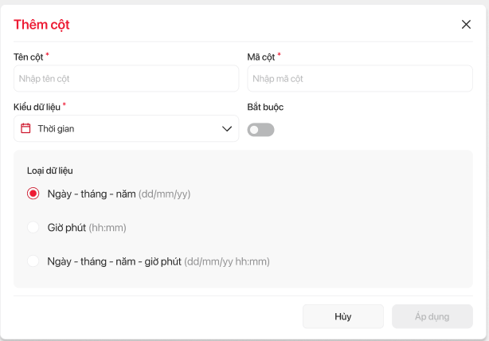
Task: Click the chevron arrow of Kiểu dữ liệu
Action: [x=227, y=128]
